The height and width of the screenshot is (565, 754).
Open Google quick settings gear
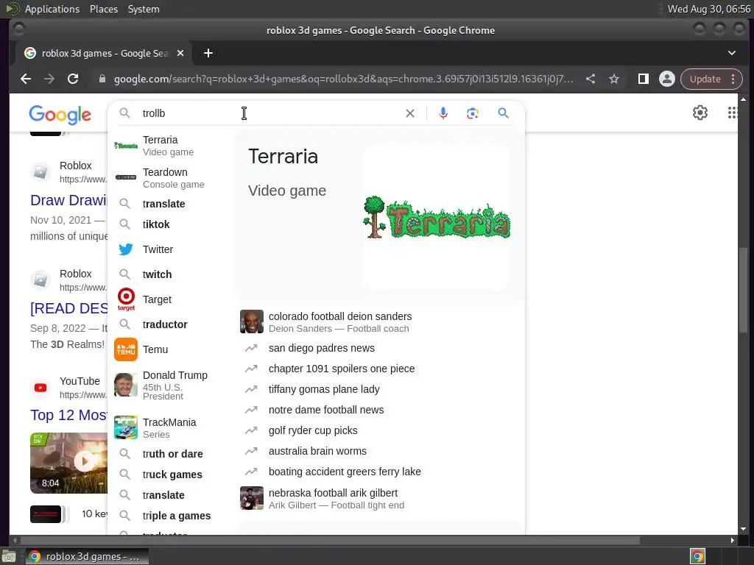point(700,113)
